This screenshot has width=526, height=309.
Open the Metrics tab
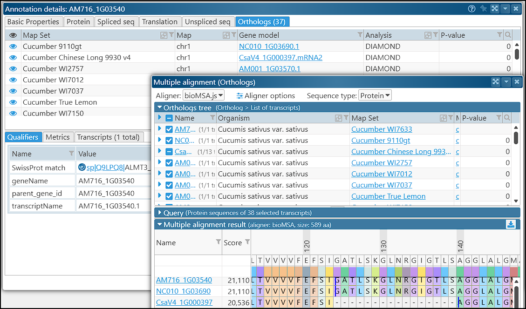click(x=58, y=137)
